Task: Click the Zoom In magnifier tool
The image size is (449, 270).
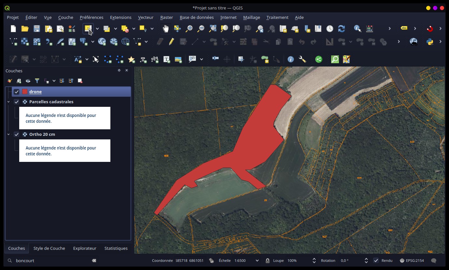Action: [189, 29]
